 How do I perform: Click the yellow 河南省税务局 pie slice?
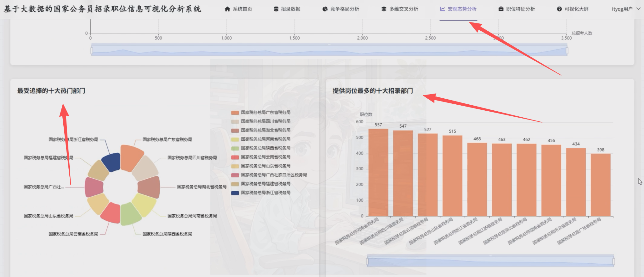tap(144, 204)
